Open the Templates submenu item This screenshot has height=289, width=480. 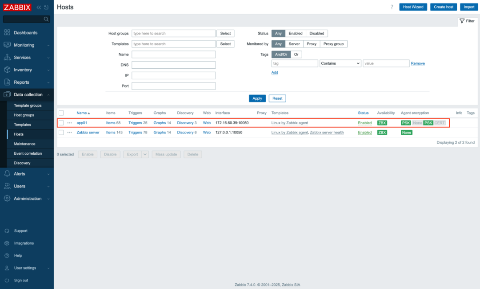22,125
